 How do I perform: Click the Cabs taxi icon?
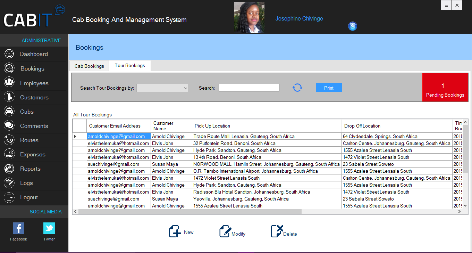[9, 111]
